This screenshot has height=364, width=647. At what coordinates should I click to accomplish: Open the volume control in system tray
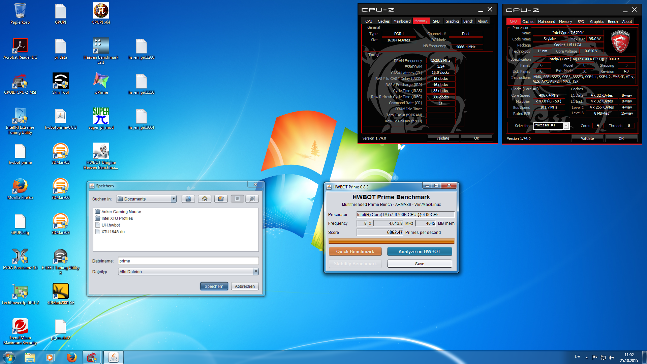[x=611, y=357]
